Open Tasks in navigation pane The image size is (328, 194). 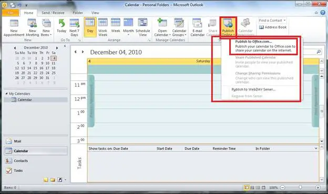[36, 170]
